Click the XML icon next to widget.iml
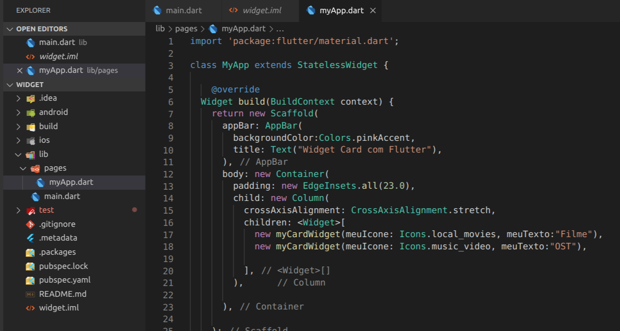Viewport: 620px width, 331px height. point(31,308)
